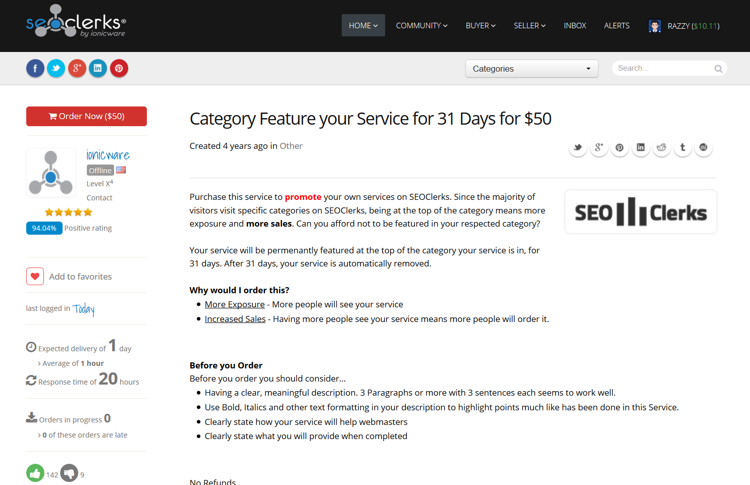
Task: Open the ALERTS page
Action: pyautogui.click(x=617, y=25)
